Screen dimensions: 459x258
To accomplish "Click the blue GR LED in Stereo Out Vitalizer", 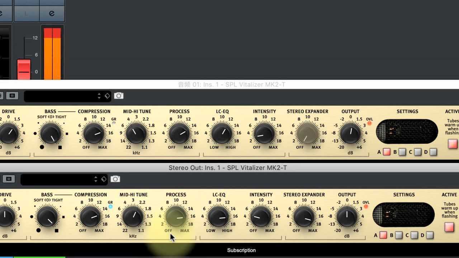I will point(110,207).
